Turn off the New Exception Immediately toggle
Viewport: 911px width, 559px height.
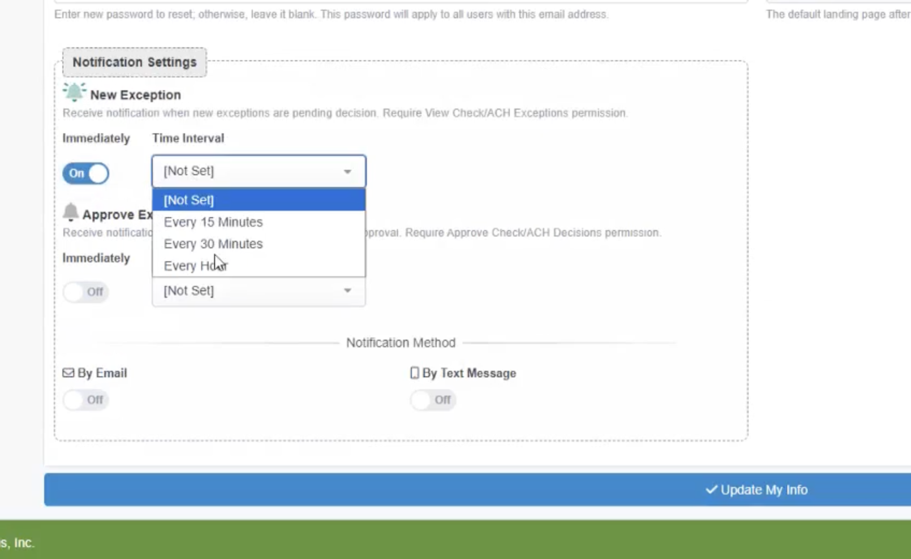tap(86, 174)
